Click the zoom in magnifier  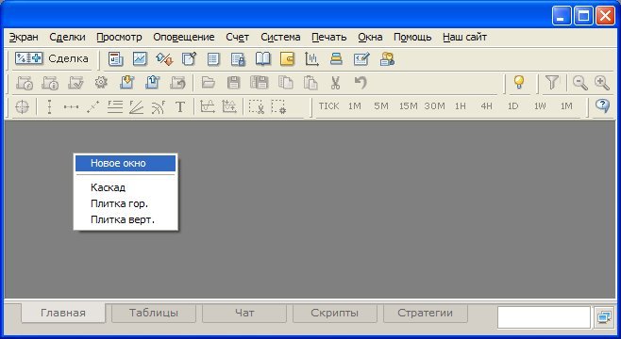pos(602,83)
